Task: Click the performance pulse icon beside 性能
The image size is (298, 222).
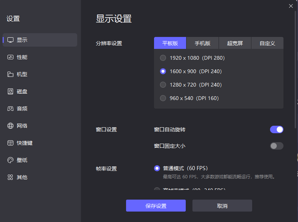Action: tap(10, 57)
